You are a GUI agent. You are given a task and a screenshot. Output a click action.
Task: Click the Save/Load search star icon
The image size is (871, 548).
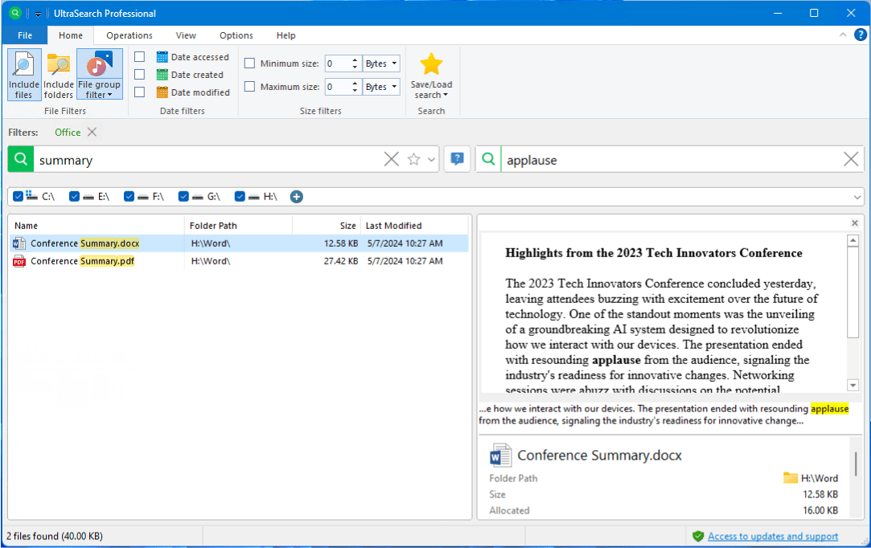(431, 66)
